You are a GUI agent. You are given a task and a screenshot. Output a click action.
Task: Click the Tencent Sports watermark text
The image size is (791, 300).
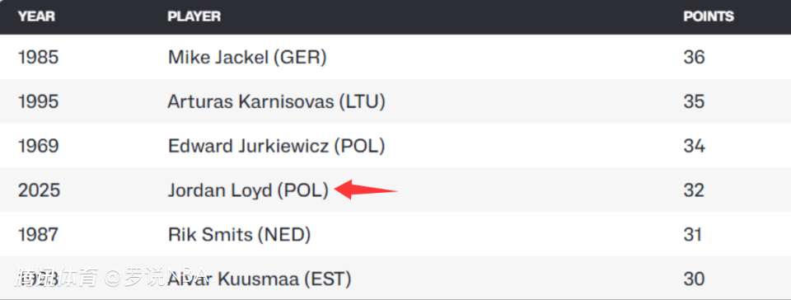pos(55,278)
